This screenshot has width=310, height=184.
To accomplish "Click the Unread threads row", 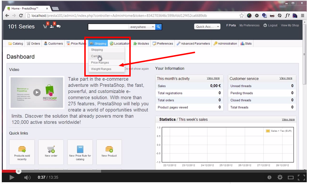I will (x=262, y=86).
